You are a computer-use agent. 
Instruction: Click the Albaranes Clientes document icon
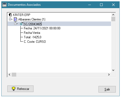coord(15,19)
